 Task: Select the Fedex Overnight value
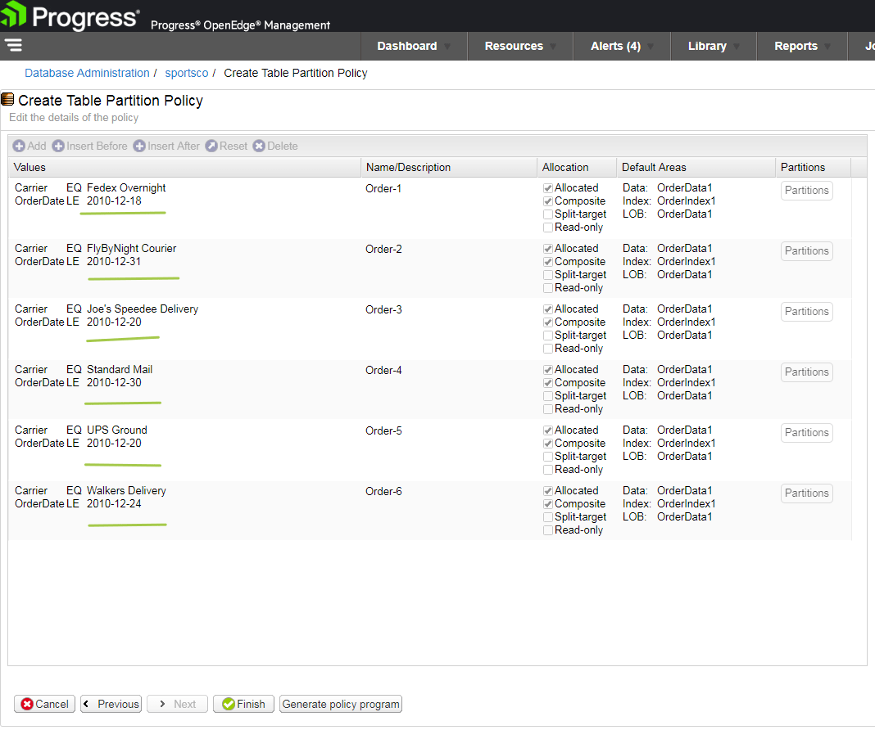point(126,187)
